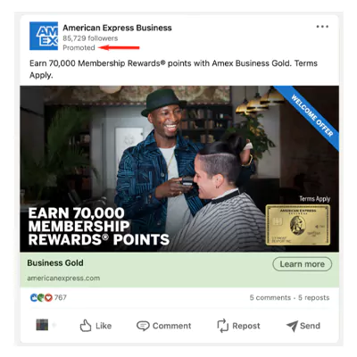Click your profile avatar in action bar
Screen dimensions: 357x357
(x=42, y=325)
